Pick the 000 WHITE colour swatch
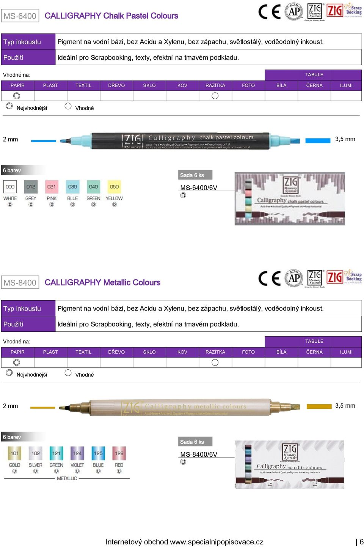This screenshot has width=364, height=547. [x=10, y=186]
